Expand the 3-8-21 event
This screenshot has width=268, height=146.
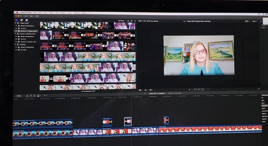(x=16, y=28)
